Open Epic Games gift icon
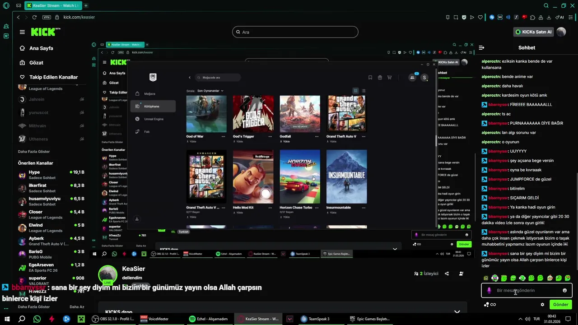 [380, 78]
